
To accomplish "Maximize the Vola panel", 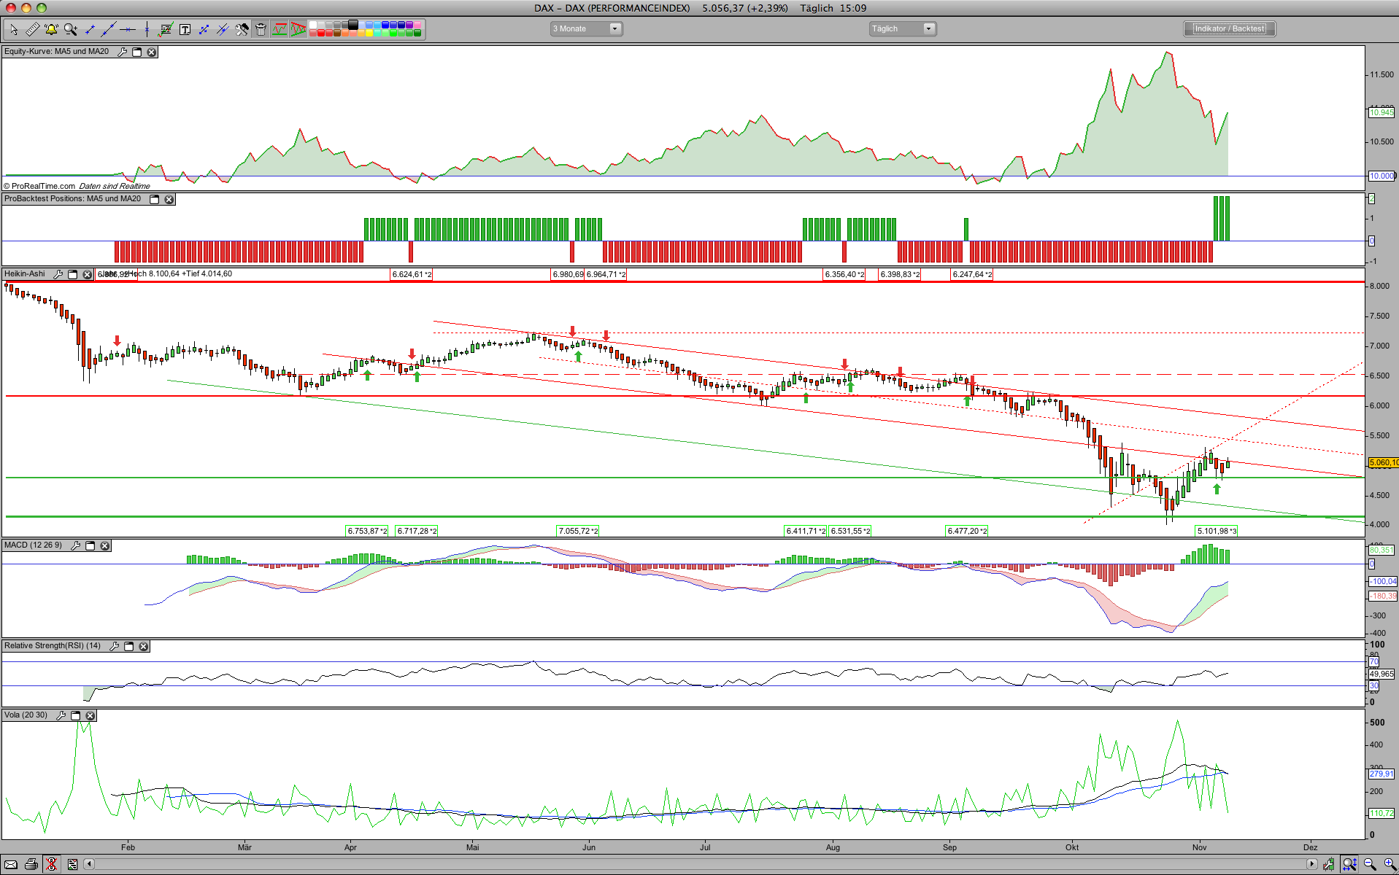I will [x=75, y=715].
